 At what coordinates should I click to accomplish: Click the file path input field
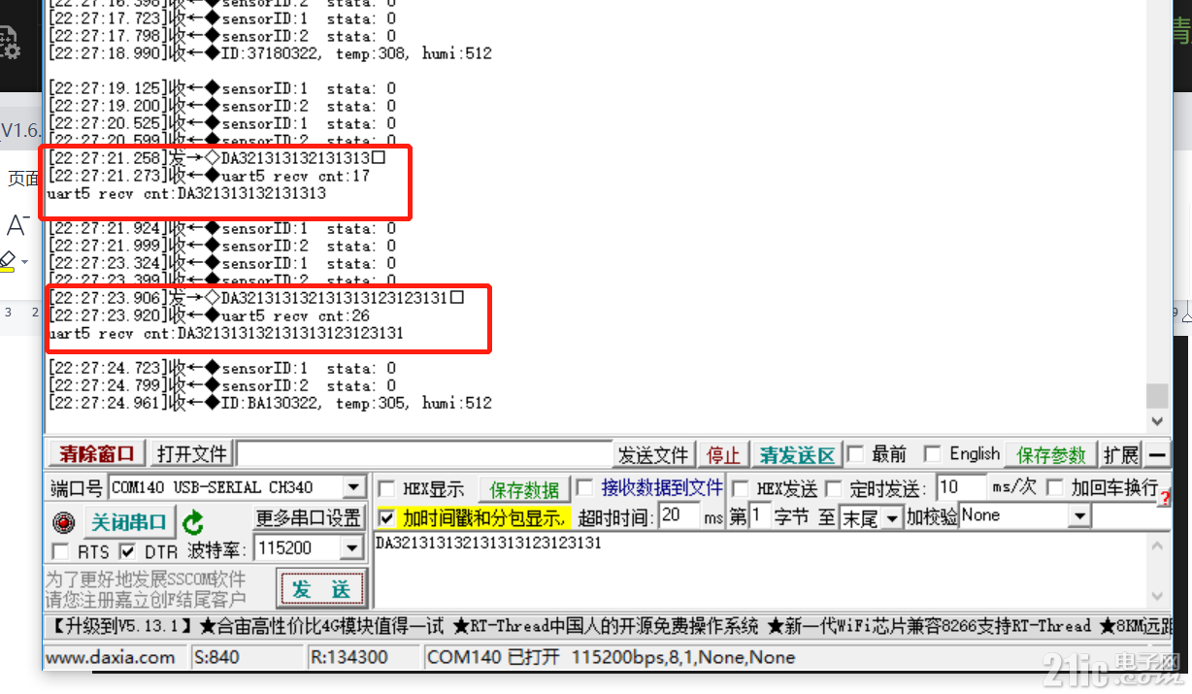(x=425, y=454)
